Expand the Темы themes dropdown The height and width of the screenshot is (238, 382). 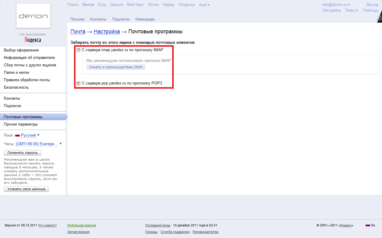351,10
